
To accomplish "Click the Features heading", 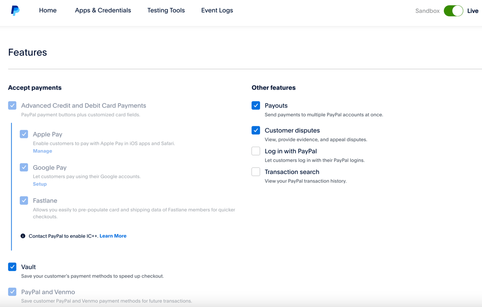I will 27,52.
